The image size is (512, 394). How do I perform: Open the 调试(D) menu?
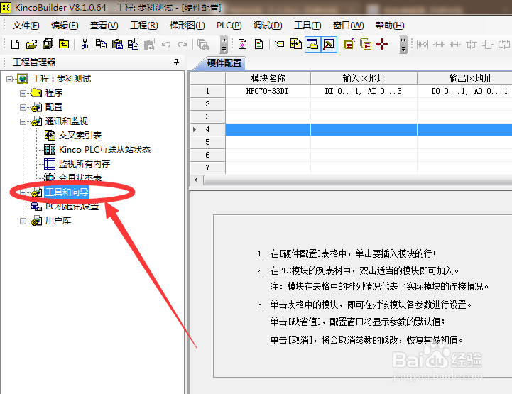268,26
